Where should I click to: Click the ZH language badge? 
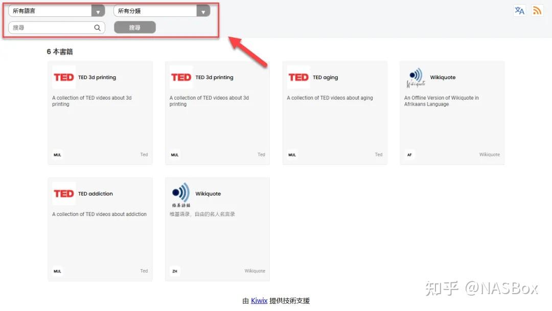click(175, 271)
